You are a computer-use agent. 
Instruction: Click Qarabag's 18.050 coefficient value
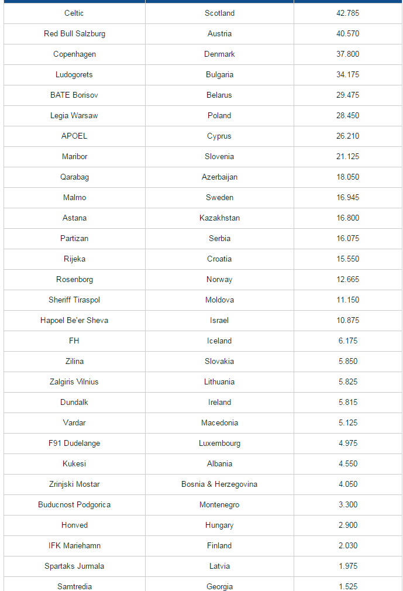(x=348, y=177)
